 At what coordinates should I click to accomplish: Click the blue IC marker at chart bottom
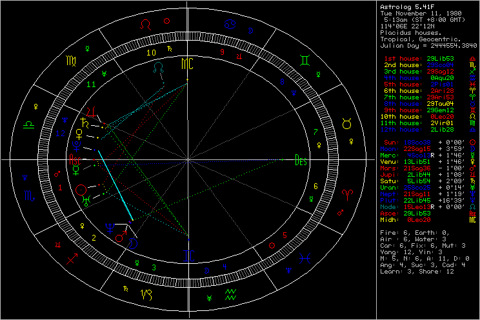[187, 256]
